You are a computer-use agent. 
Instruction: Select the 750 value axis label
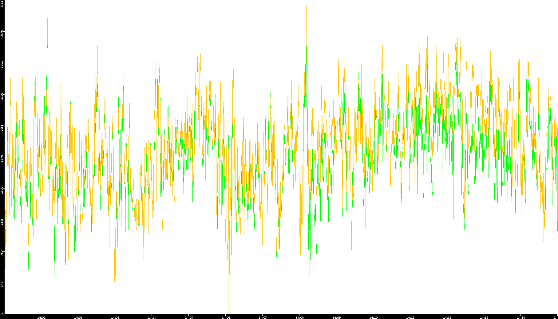pos(2,253)
